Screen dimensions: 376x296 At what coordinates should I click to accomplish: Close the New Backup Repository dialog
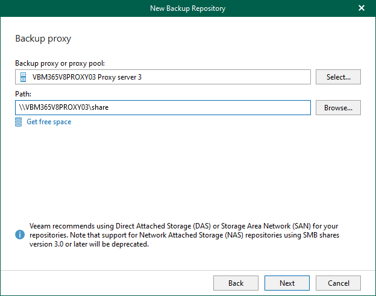(x=362, y=8)
